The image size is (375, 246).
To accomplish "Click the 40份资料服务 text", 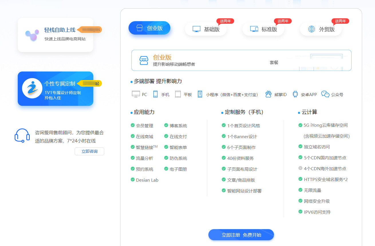I will point(240,158).
